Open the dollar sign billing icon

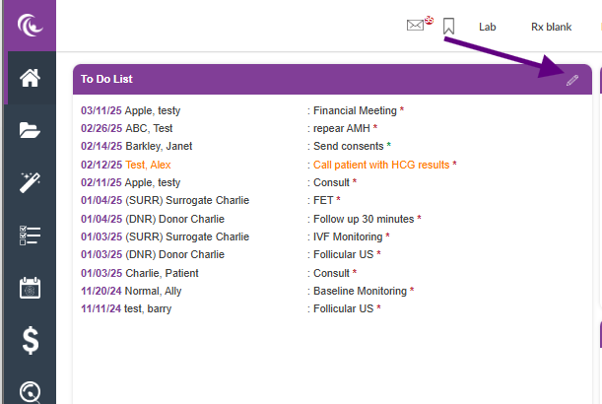tap(31, 340)
